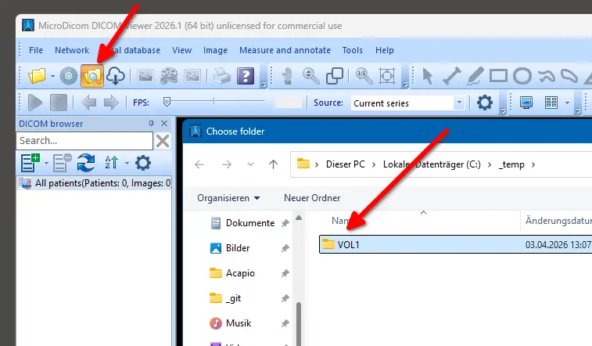Screen dimensions: 592x346
Task: Clear the search with the X button
Action: 163,141
